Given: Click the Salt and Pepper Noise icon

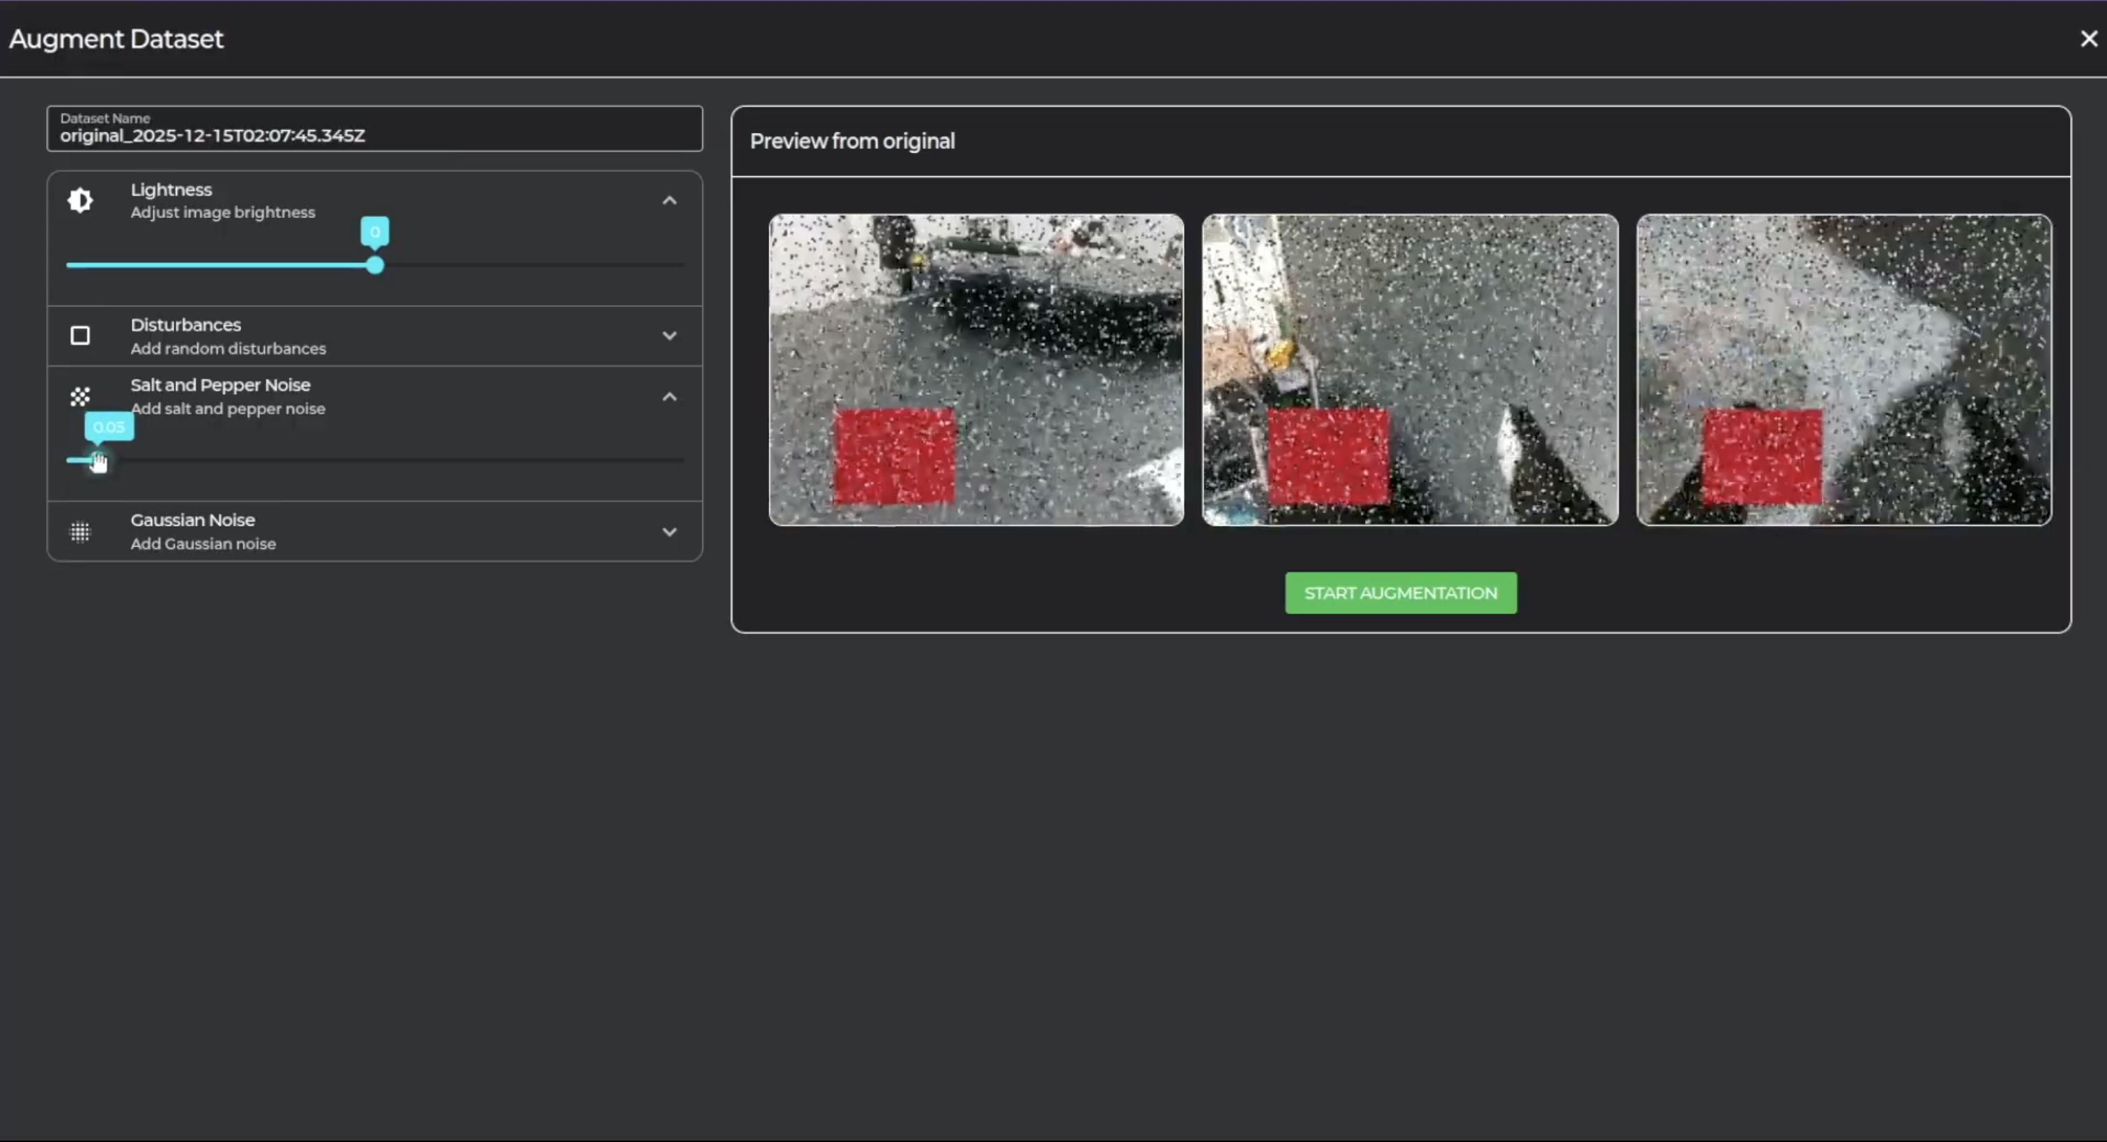Looking at the screenshot, I should [80, 398].
